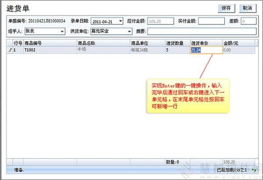Click the 差额 difference field
The height and width of the screenshot is (180, 263).
[248, 21]
